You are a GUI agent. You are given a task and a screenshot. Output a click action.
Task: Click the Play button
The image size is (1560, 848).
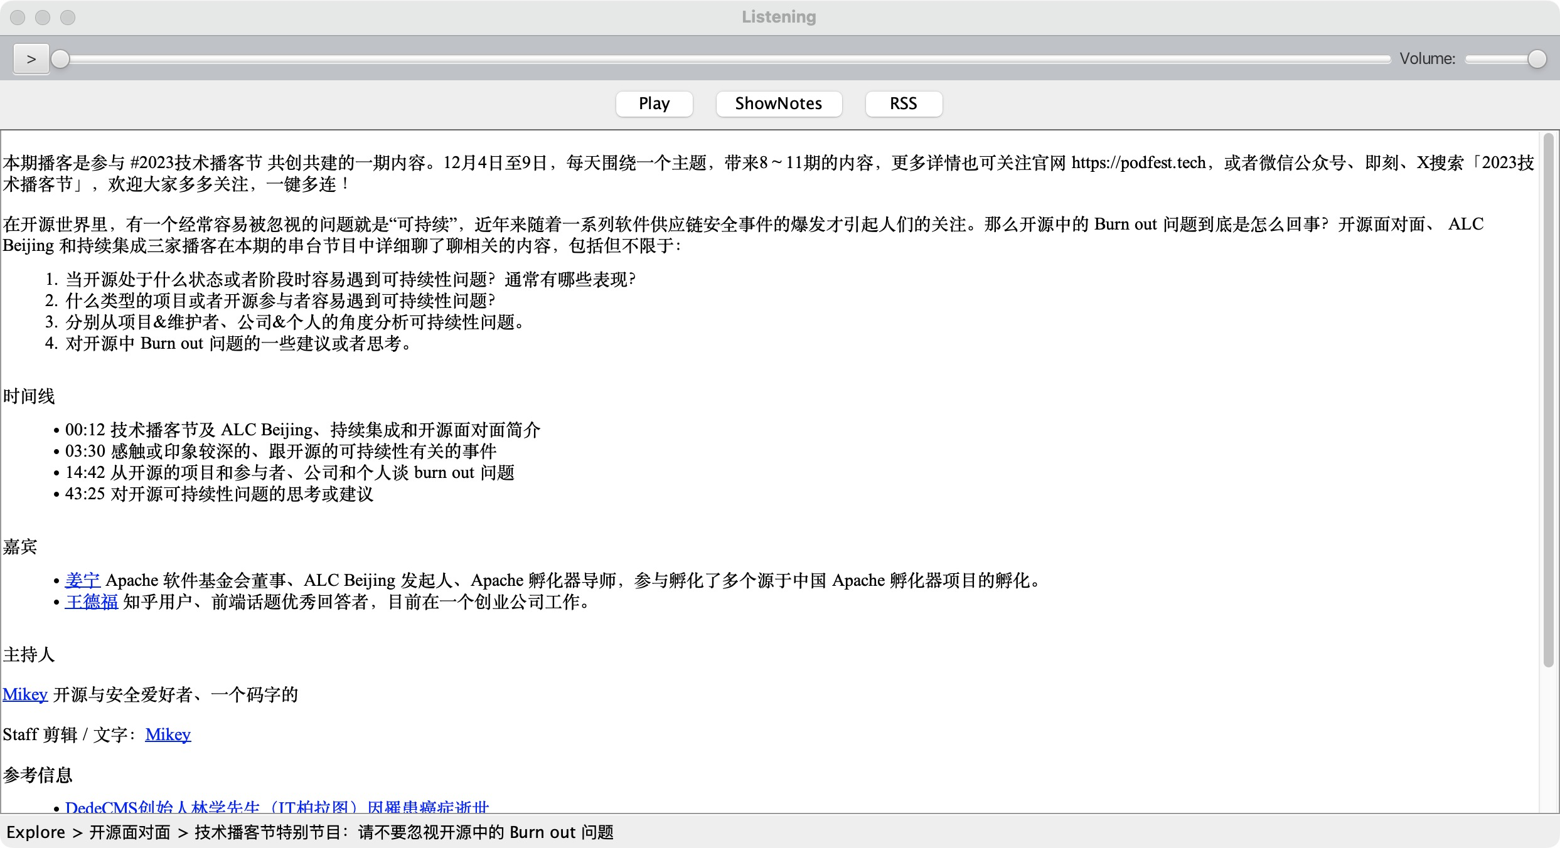[654, 103]
